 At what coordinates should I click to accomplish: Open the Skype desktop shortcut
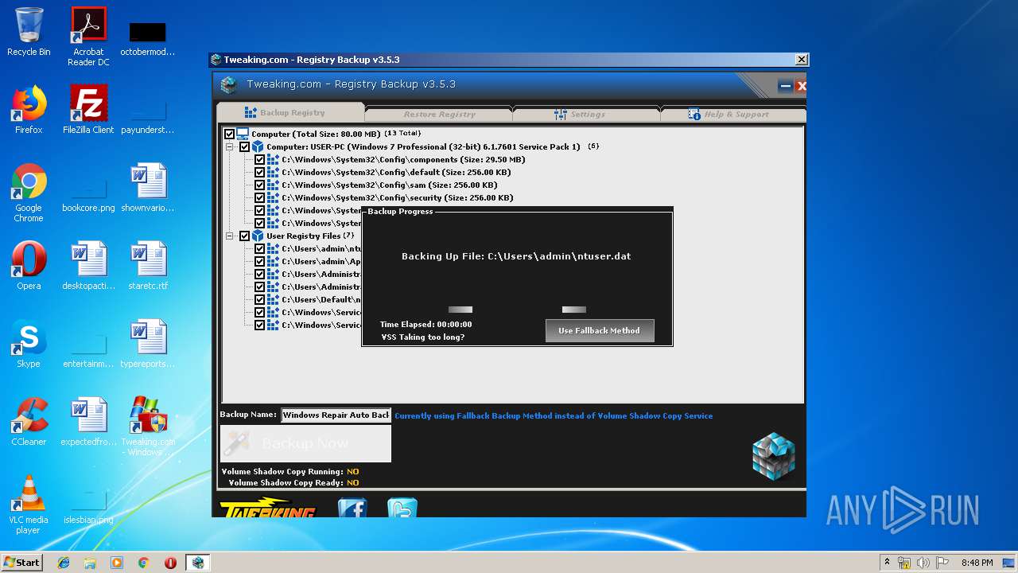click(x=29, y=344)
